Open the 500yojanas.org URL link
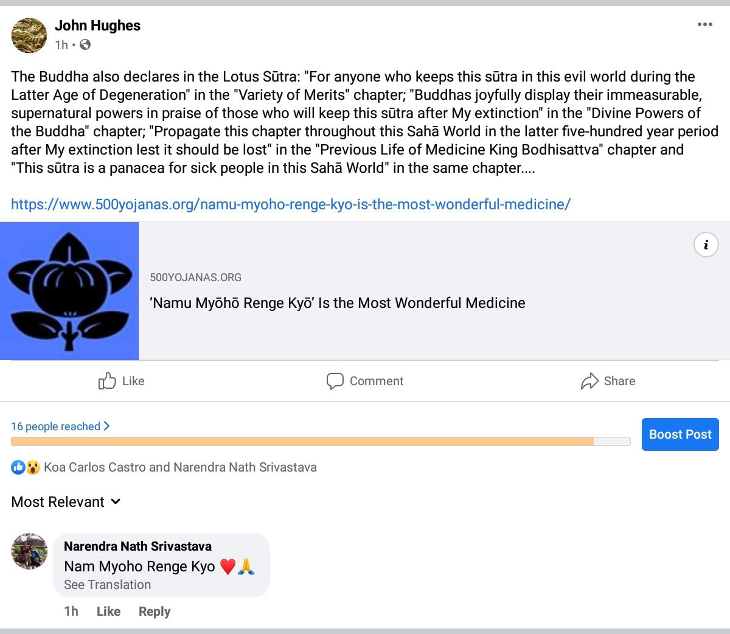Image resolution: width=730 pixels, height=634 pixels. click(291, 204)
